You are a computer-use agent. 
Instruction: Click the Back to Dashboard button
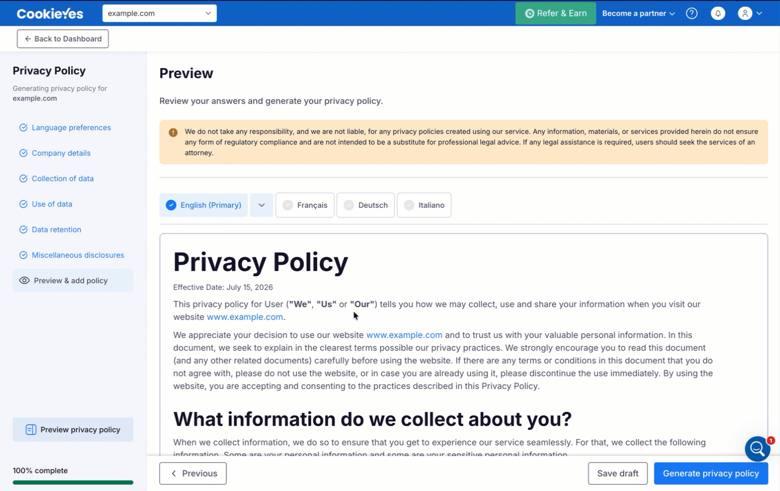(x=63, y=39)
